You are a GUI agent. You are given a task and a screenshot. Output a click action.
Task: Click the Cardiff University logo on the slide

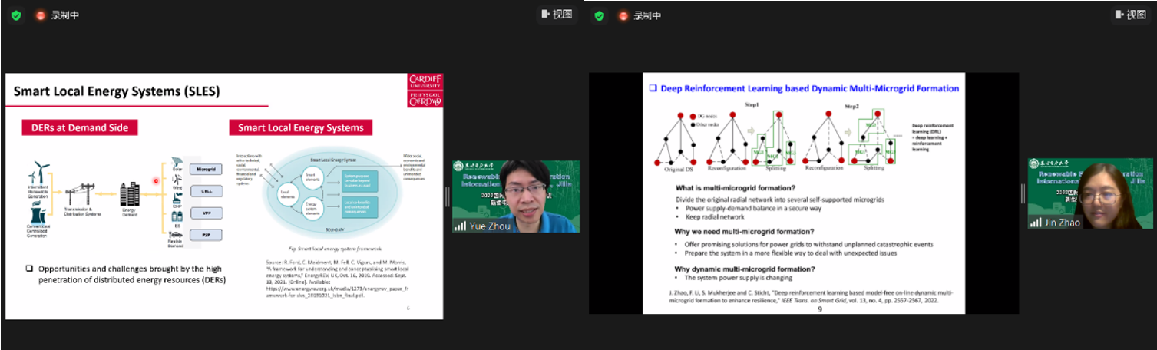(x=425, y=91)
